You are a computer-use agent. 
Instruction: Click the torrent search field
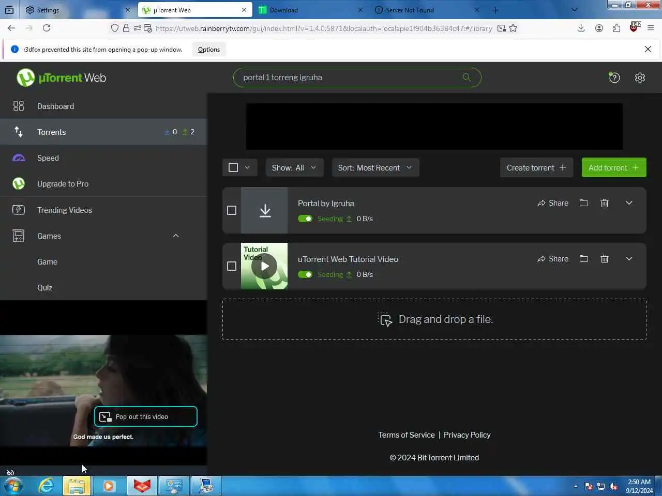[357, 78]
